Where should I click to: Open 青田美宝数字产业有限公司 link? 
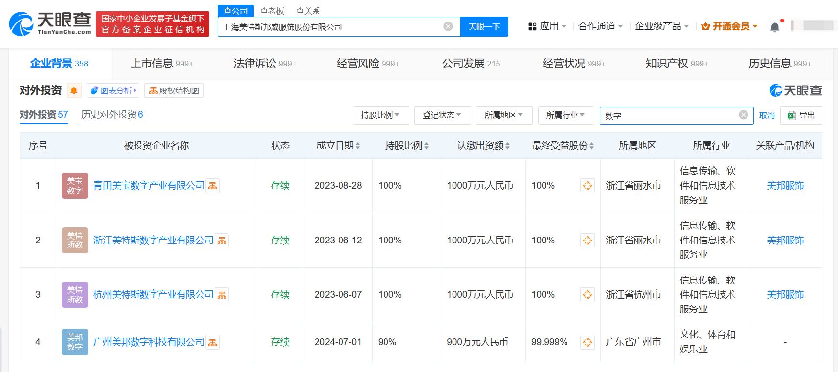tap(149, 186)
